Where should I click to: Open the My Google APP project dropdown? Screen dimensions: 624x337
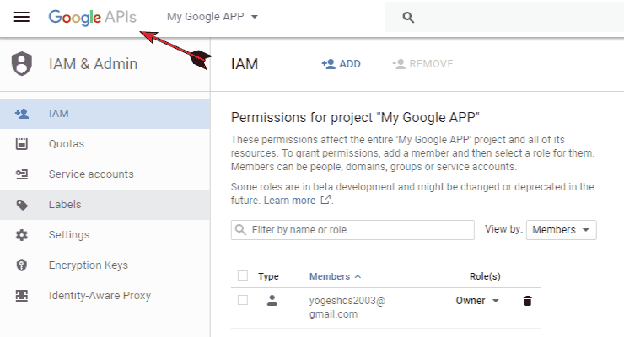(212, 17)
